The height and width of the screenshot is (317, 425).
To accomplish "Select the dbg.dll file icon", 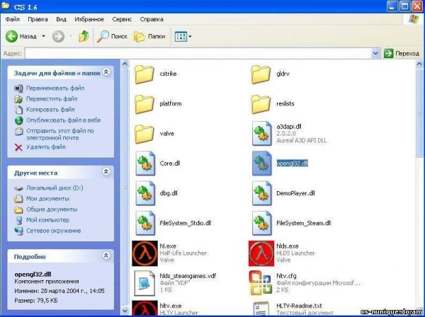I will 145,193.
